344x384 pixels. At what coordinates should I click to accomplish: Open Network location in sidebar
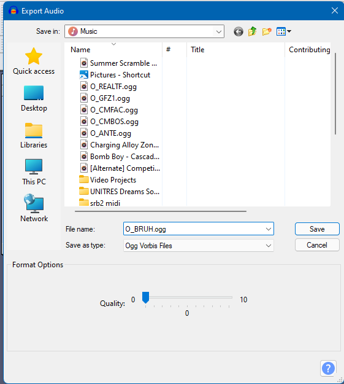coord(34,208)
